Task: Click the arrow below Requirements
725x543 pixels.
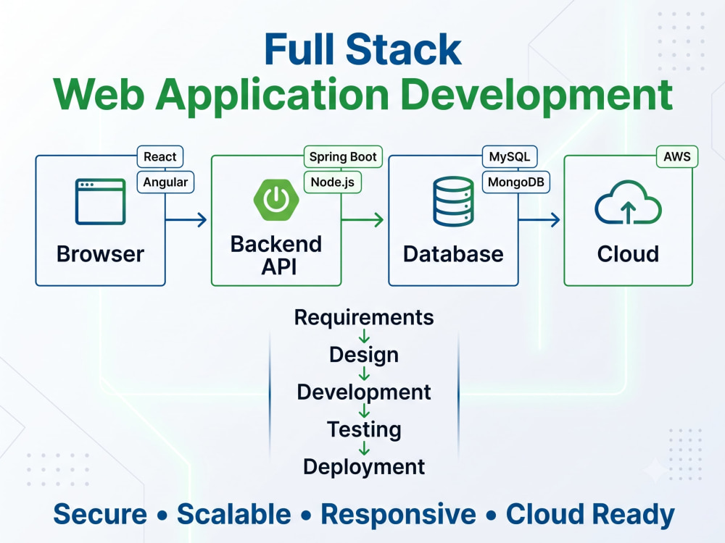Action: tap(364, 336)
